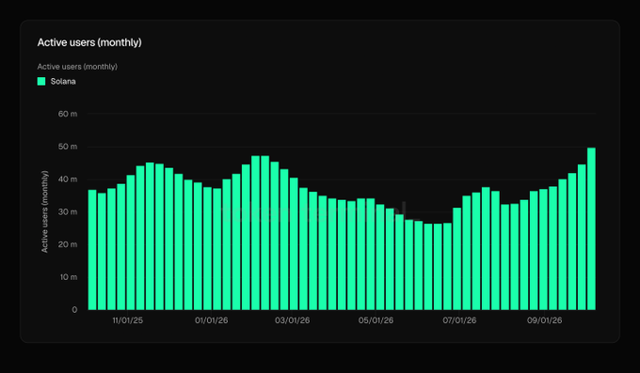Image resolution: width=640 pixels, height=373 pixels.
Task: Click the 0 y-axis label
Action: [74, 309]
